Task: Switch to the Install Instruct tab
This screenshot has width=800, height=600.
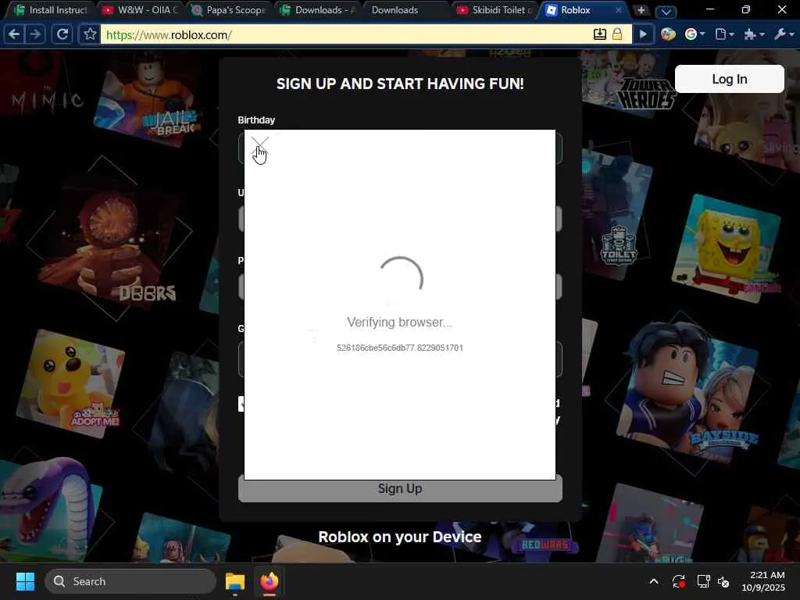Action: click(50, 9)
